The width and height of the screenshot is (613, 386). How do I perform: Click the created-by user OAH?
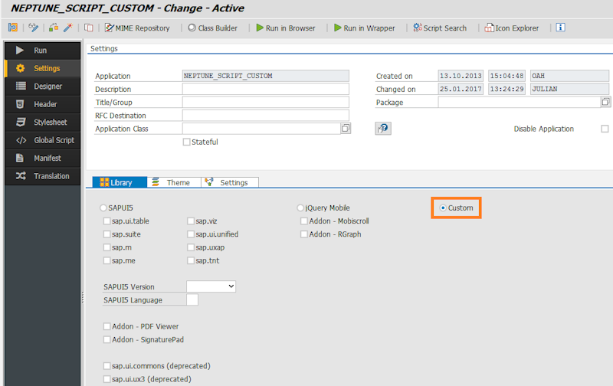click(569, 76)
